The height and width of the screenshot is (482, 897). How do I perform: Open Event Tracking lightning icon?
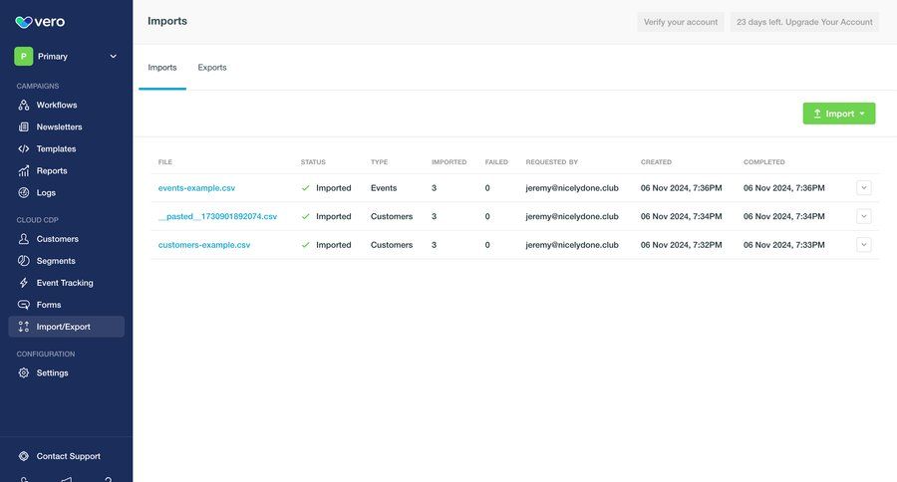24,283
